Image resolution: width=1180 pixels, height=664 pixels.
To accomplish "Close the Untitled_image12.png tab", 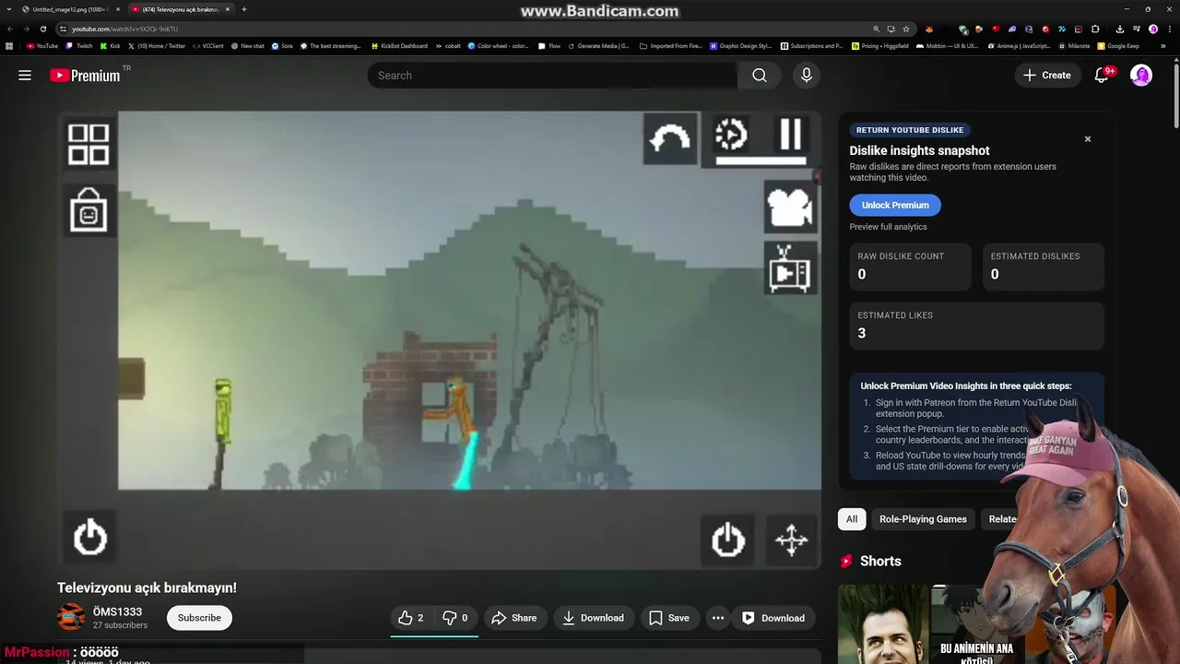I will pos(118,9).
